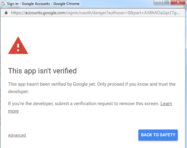Open the Advanced link

tap(17, 135)
